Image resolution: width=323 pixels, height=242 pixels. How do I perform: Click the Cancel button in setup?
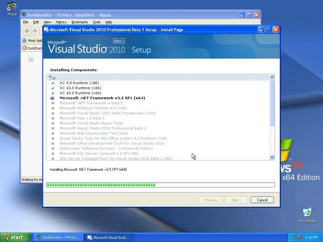262,200
